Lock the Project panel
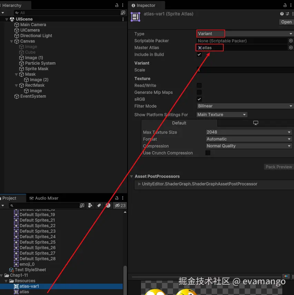Image resolution: width=294 pixels, height=295 pixels. point(117,198)
